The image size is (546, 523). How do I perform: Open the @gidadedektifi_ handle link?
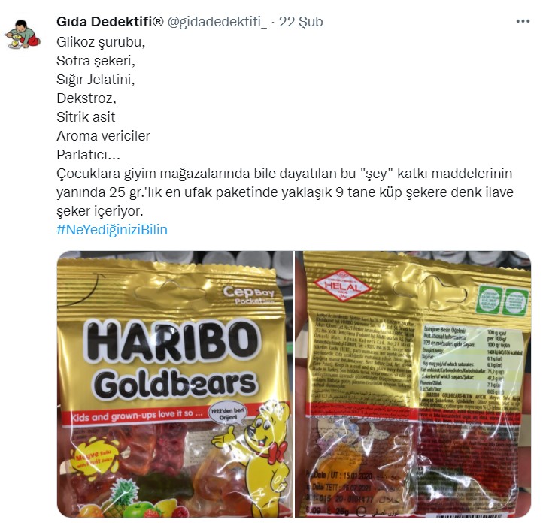(x=217, y=22)
